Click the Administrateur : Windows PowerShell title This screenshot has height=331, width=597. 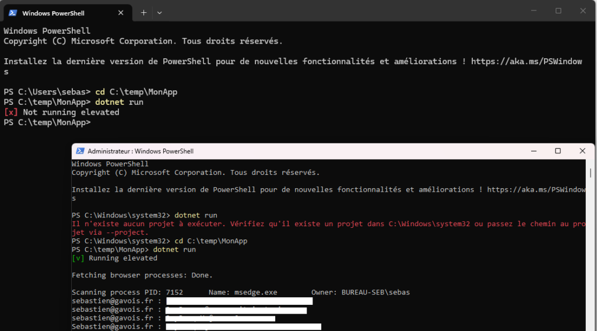141,151
